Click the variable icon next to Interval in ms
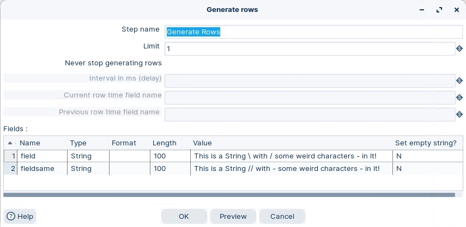The image size is (466, 227). pyautogui.click(x=459, y=81)
